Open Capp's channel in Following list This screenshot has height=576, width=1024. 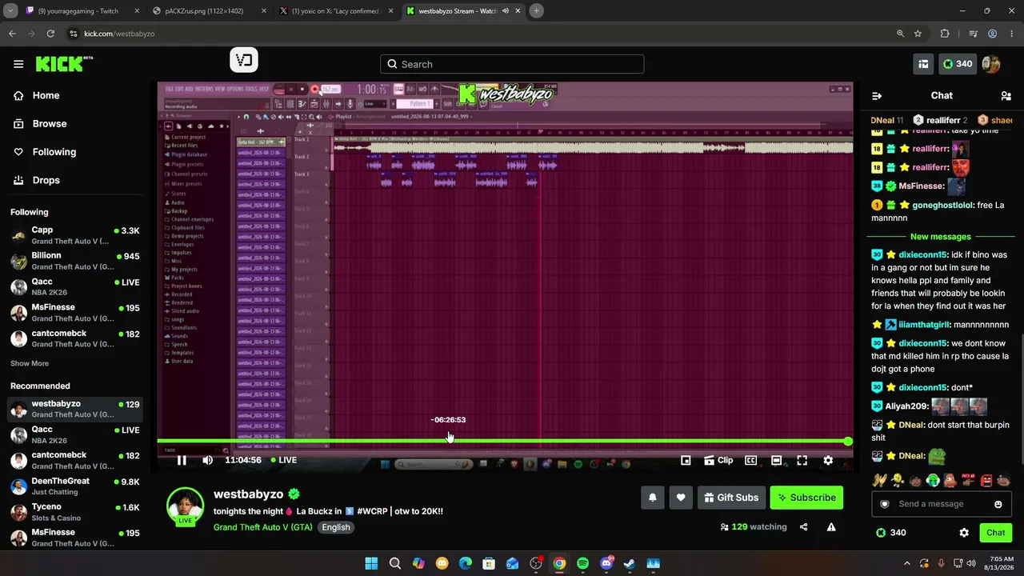[x=74, y=235]
